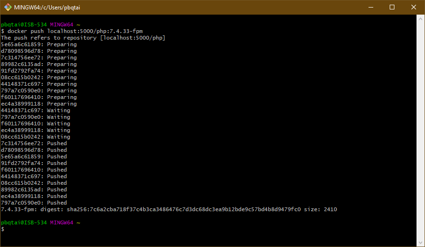Screen dimensions: 425x247
Task: Click the scrollbar up arrow
Action: 420,19
